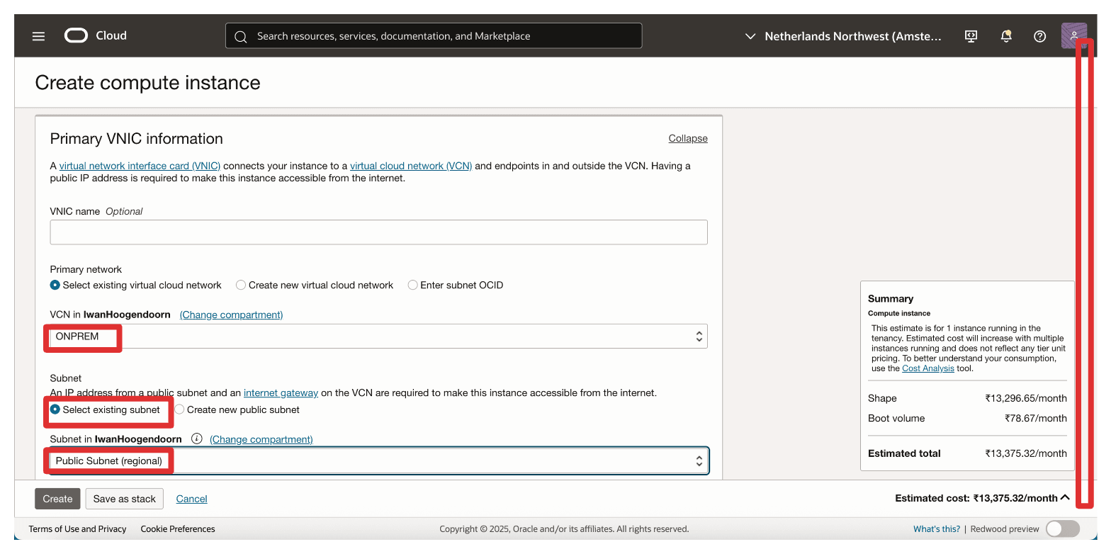1111x554 pixels.
Task: Click Change compartment link for VCN
Action: pos(231,315)
